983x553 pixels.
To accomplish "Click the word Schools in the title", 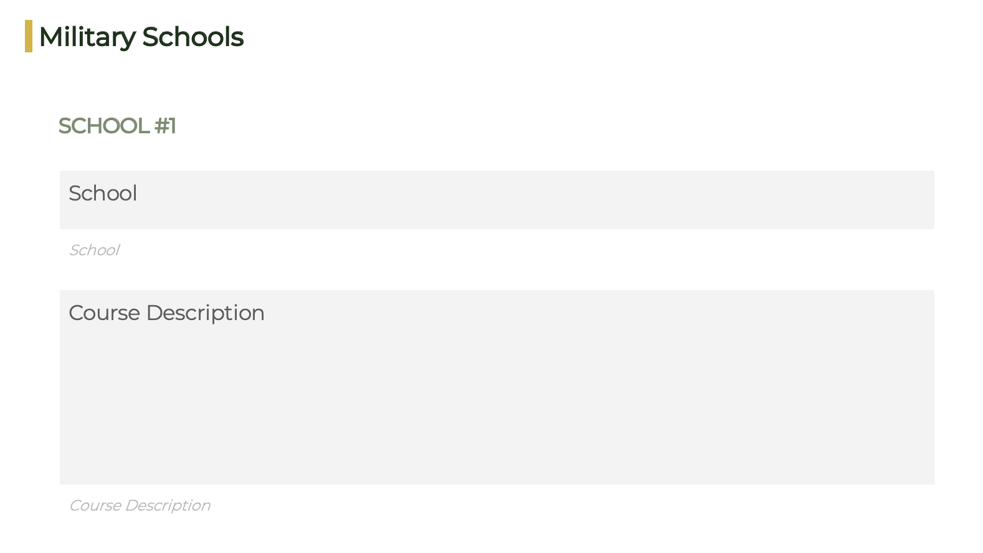I will [193, 37].
